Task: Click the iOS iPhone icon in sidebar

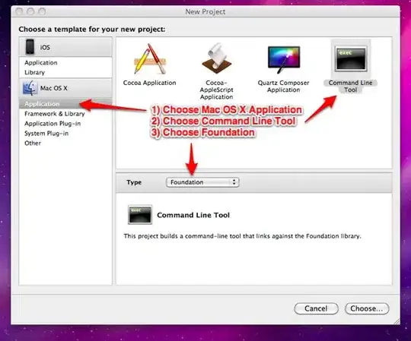Action: 30,47
